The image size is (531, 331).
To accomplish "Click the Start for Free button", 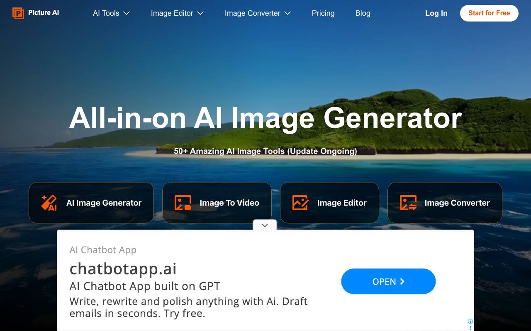I will coord(489,13).
